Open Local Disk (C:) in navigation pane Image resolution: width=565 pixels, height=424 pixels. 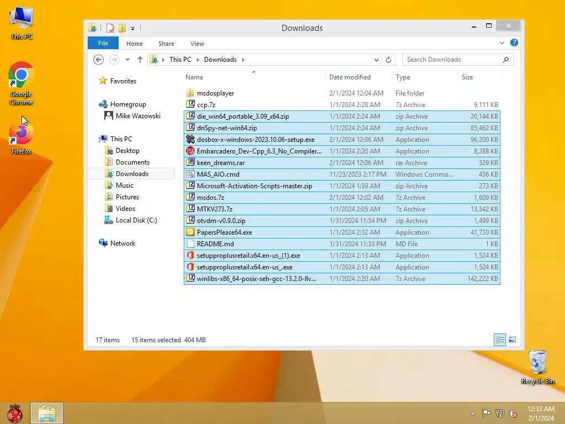click(136, 220)
